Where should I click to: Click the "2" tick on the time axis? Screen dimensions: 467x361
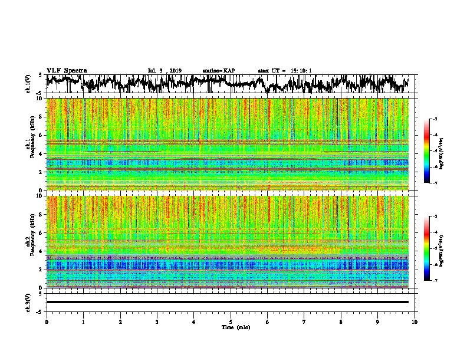[x=120, y=322]
